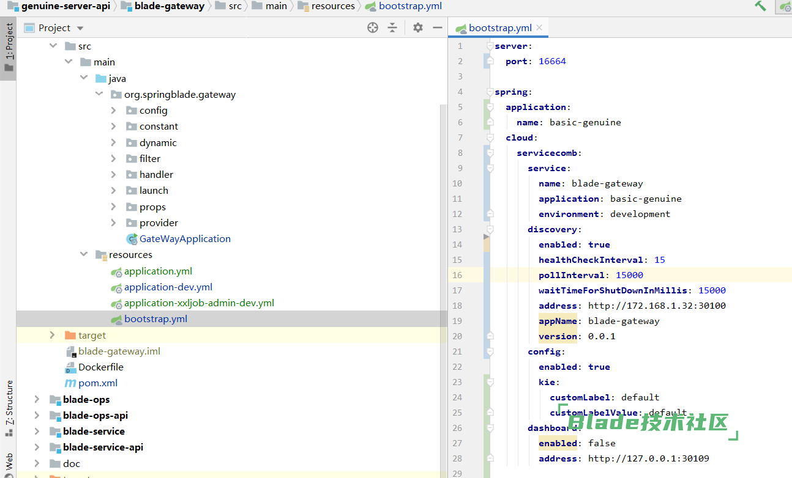Fold the server block on line 1
The width and height of the screenshot is (792, 478).
[x=489, y=46]
